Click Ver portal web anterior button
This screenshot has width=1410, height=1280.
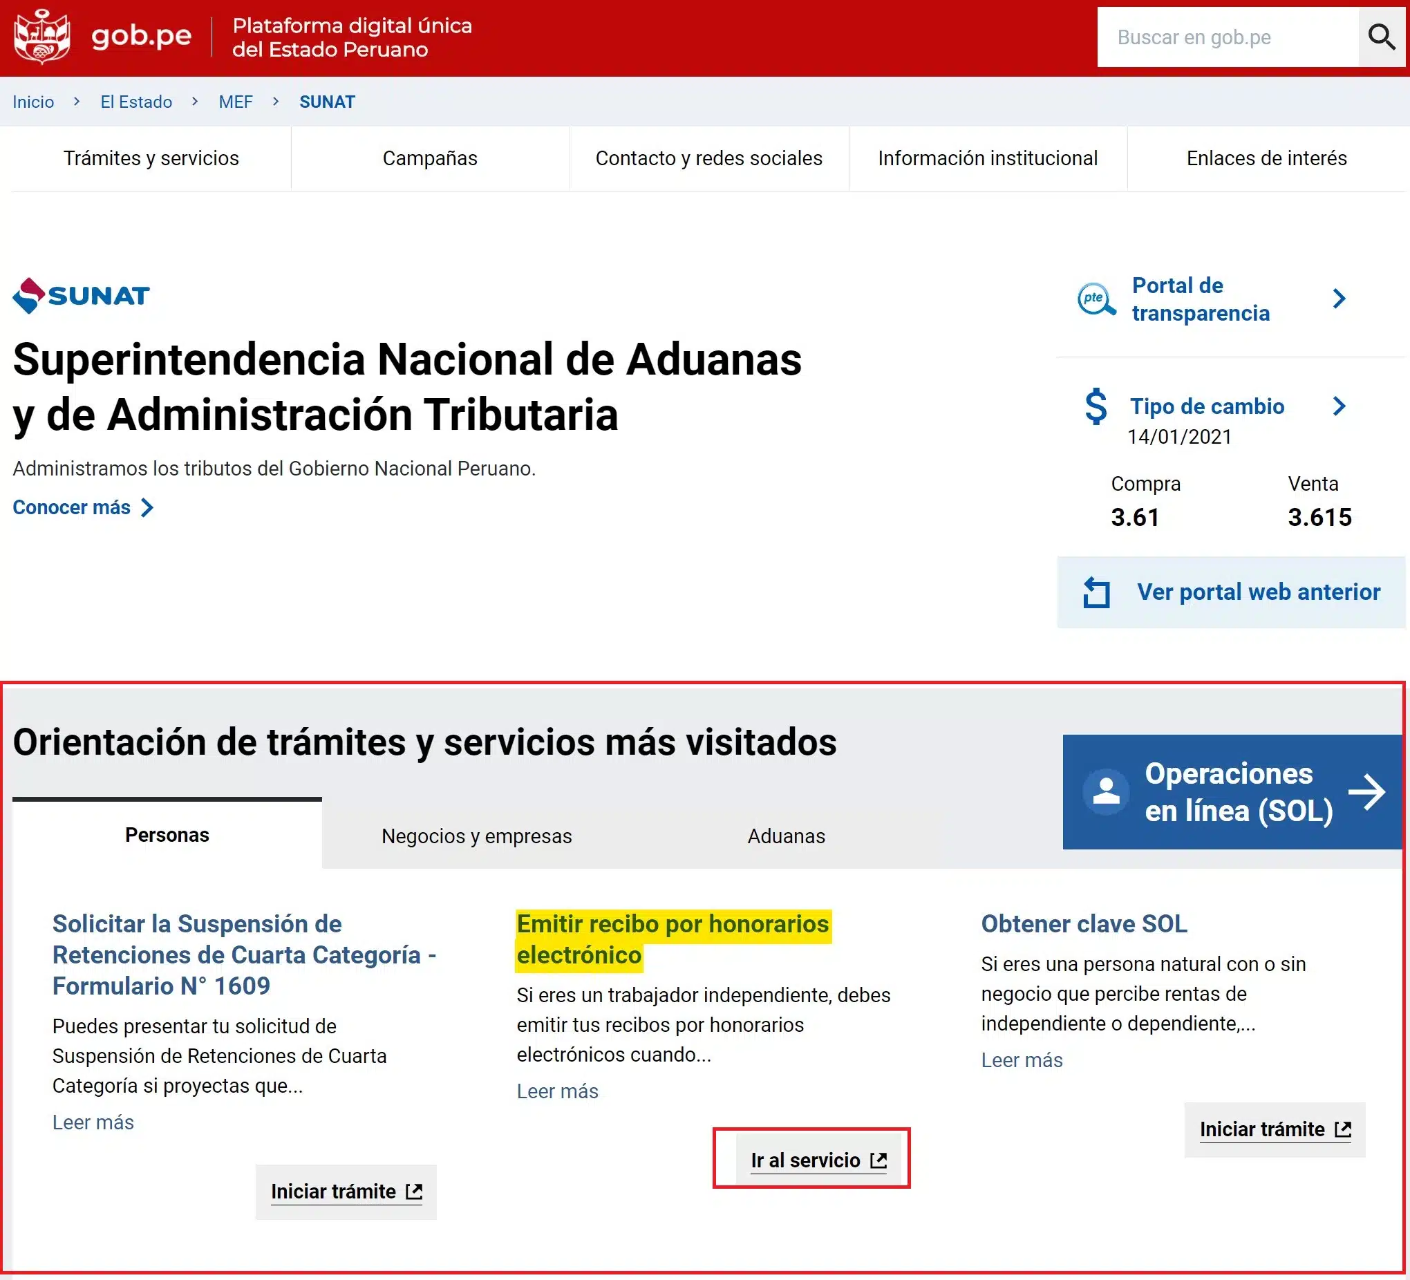[x=1231, y=592]
